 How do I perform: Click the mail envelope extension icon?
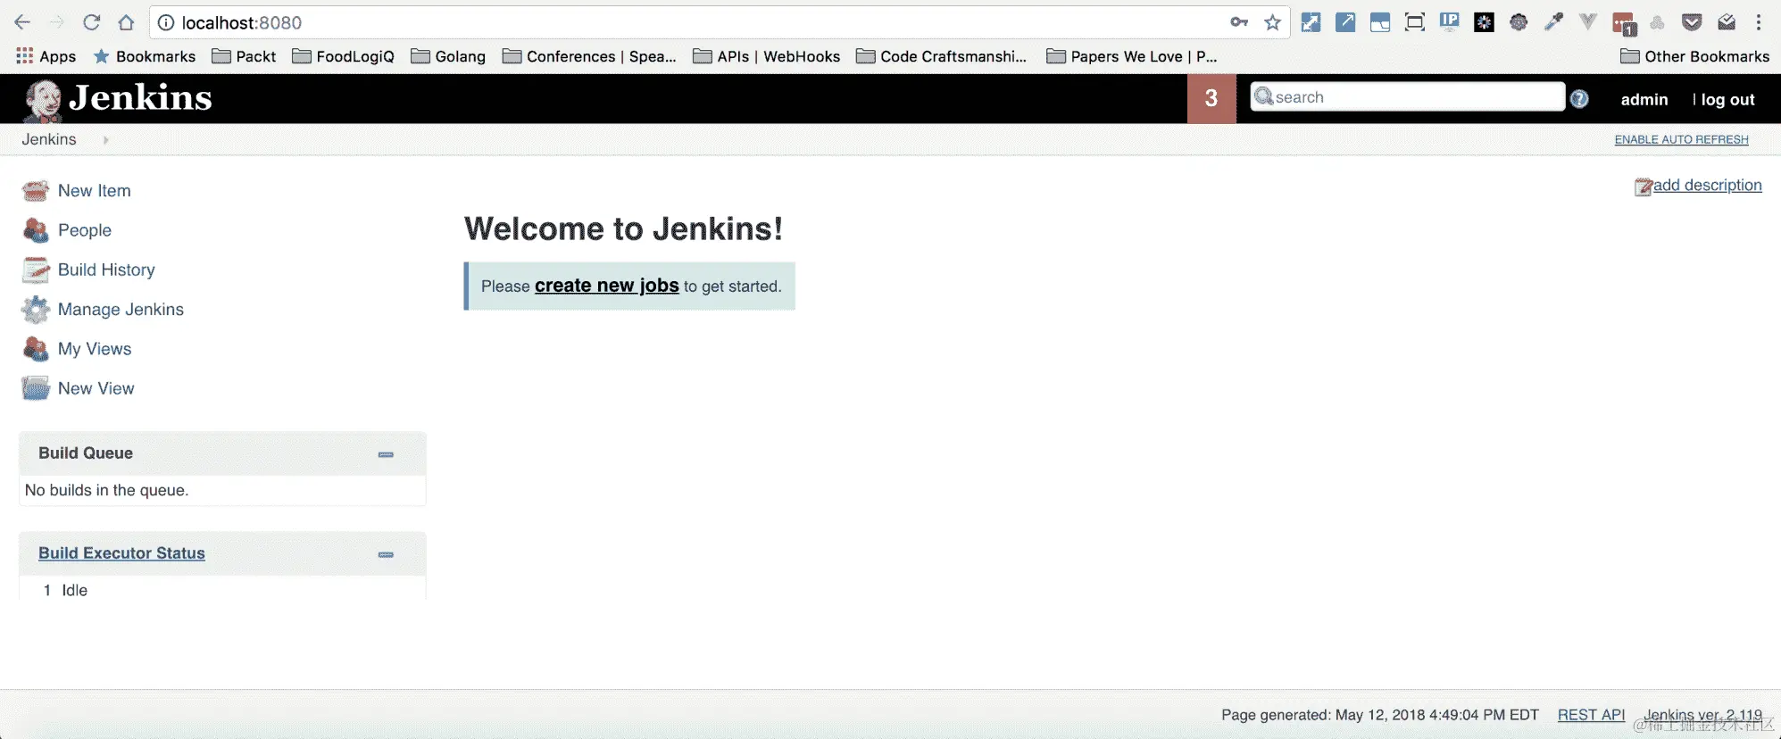1727,22
